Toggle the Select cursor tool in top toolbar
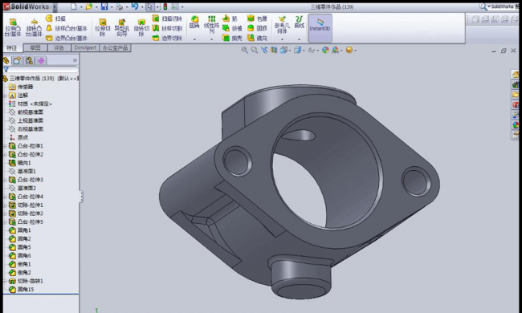 pyautogui.click(x=150, y=6)
